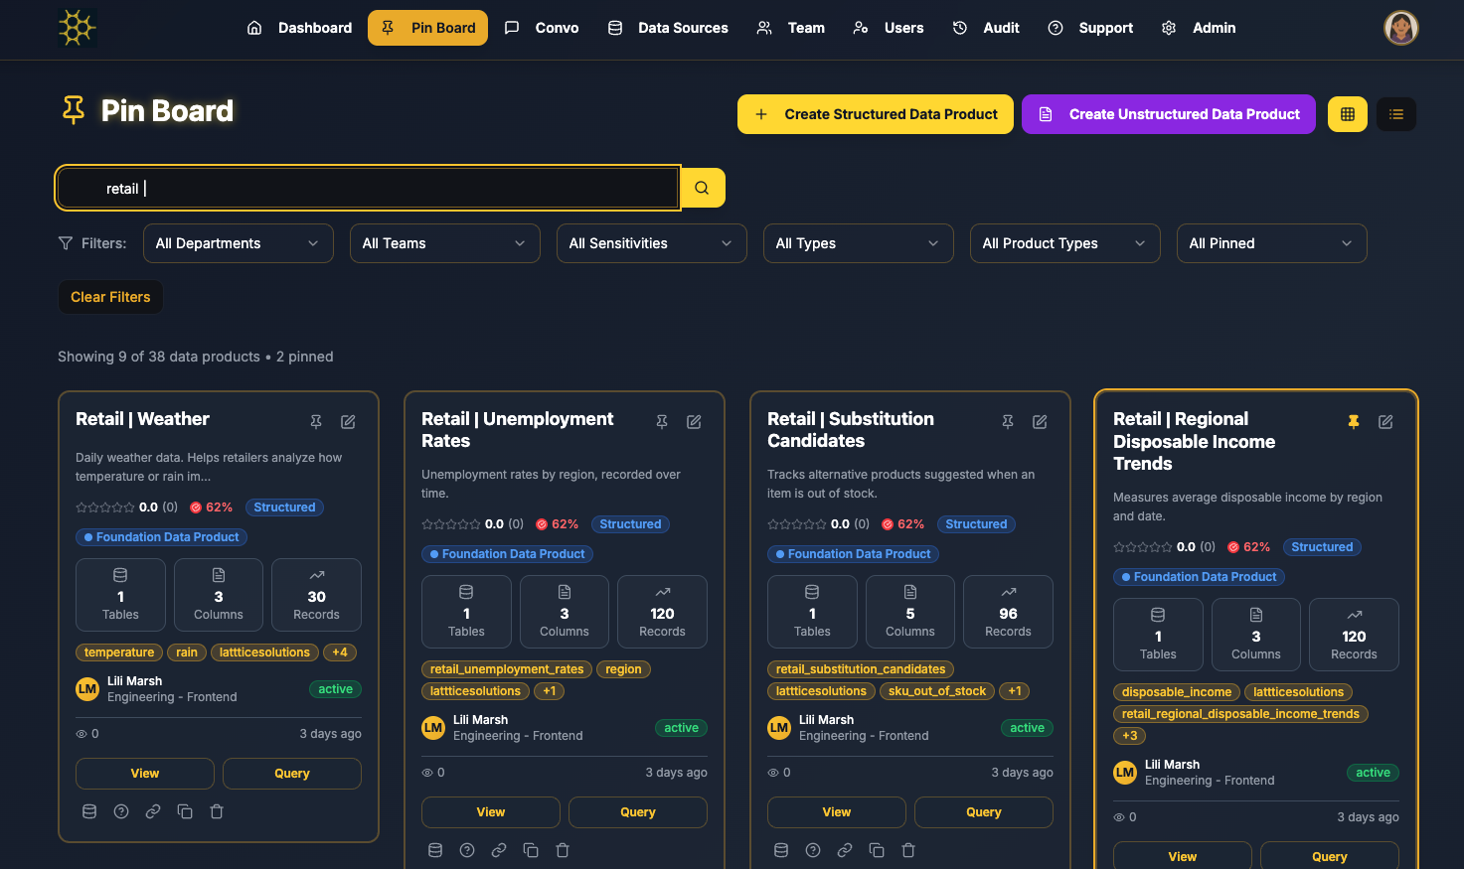
Task: Click copy icon on Unemployment Rates card
Action: pyautogui.click(x=531, y=850)
